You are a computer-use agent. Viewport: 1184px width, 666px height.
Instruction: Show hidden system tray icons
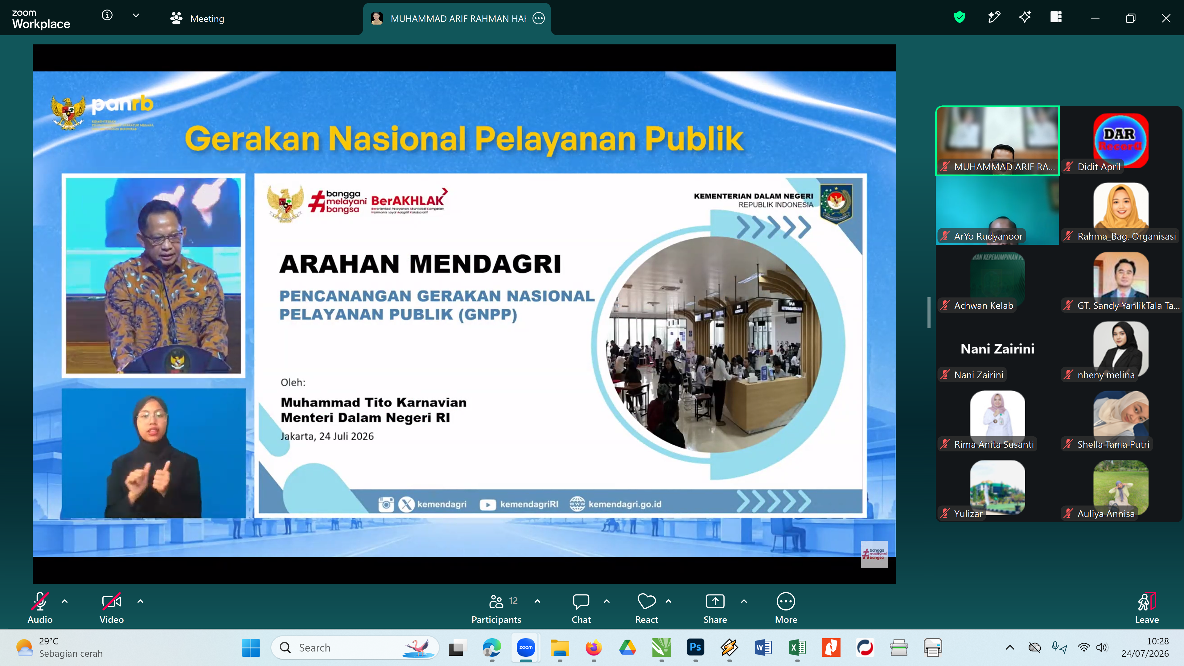tap(1010, 647)
